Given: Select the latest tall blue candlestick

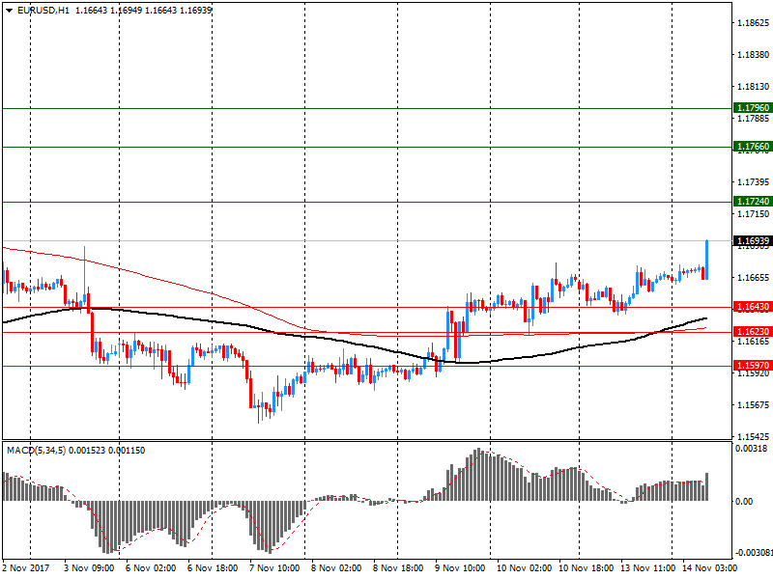Looking at the screenshot, I should pyautogui.click(x=707, y=260).
